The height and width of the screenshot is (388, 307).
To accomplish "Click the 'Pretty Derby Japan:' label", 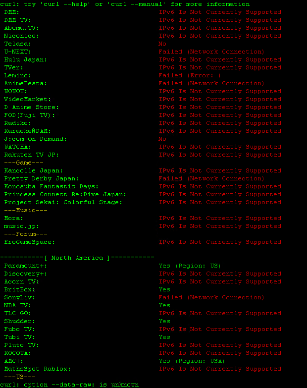I will pyautogui.click(x=41, y=178).
